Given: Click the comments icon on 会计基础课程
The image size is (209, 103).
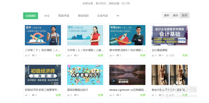Looking at the screenshot, I should coord(160,55).
